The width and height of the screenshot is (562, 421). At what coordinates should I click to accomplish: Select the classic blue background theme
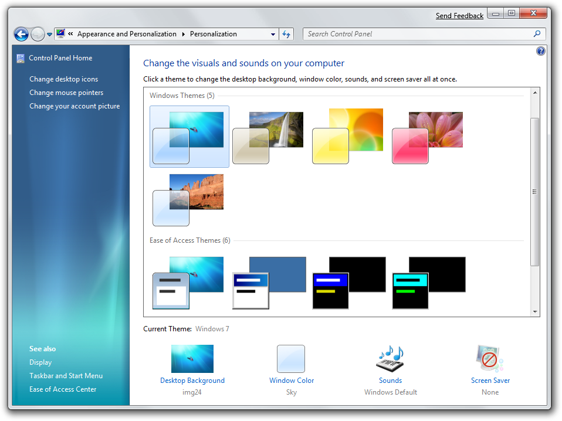pyautogui.click(x=269, y=283)
